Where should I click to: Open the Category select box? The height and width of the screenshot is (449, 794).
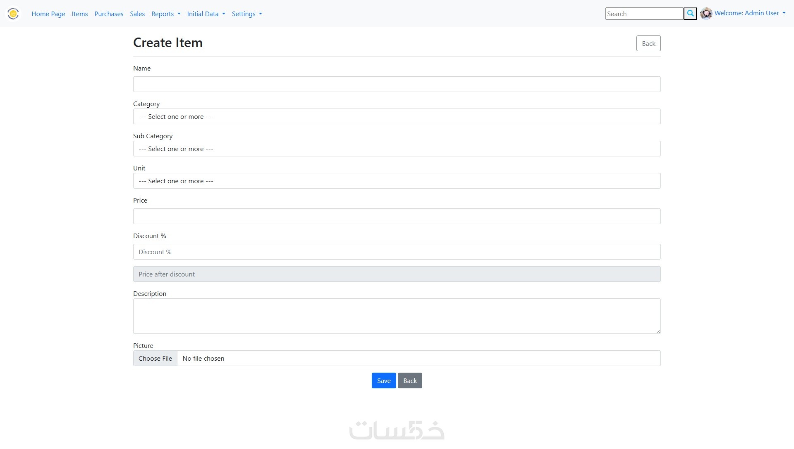pyautogui.click(x=397, y=116)
